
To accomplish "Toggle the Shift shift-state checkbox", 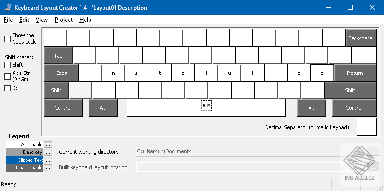I will tap(8, 65).
